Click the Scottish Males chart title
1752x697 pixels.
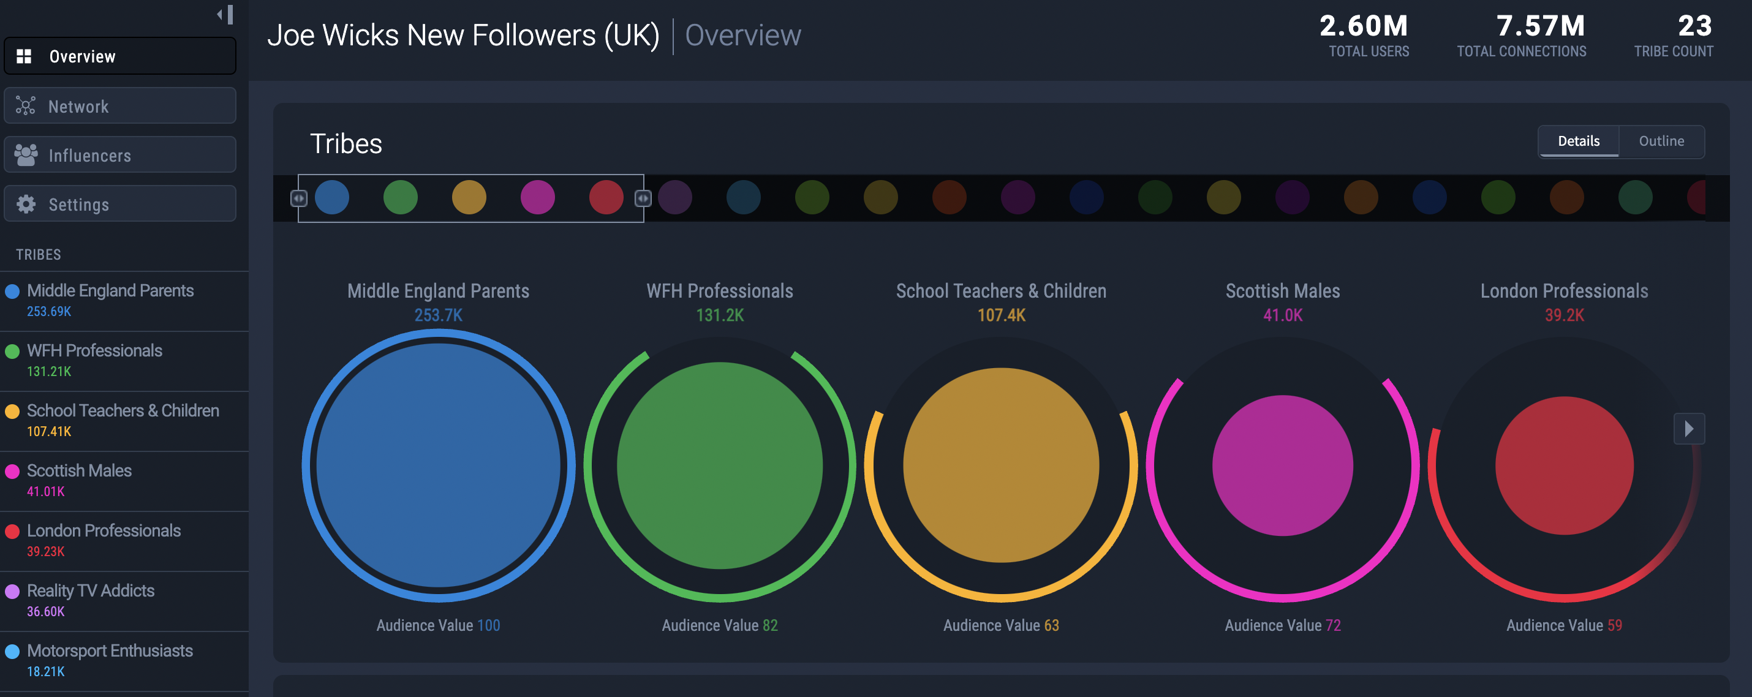coord(1283,291)
